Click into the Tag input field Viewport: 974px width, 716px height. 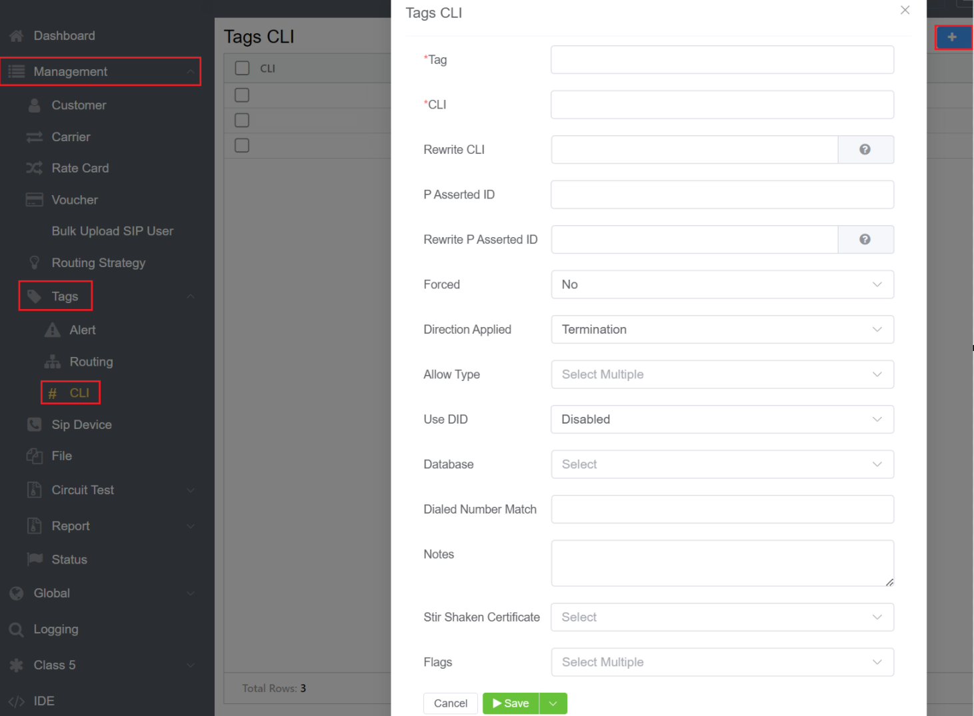tap(722, 60)
